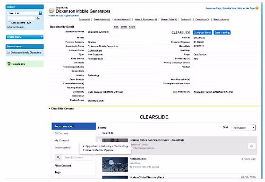Open the Eric Sutte owner link
Viewport: 265px width, 182px height.
(93, 32)
